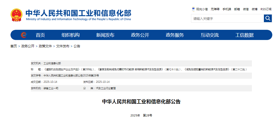Click the gear icon in navigation bar
Screen dimensions: 280x122
[24, 35]
